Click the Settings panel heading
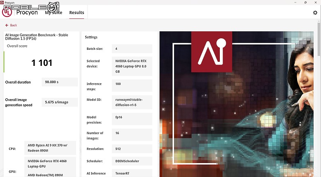This screenshot has width=321, height=177. 91,37
